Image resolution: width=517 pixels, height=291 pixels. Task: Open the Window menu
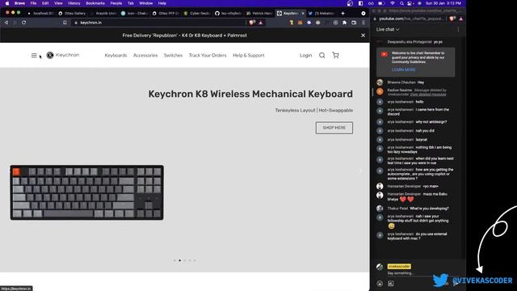[x=145, y=3]
